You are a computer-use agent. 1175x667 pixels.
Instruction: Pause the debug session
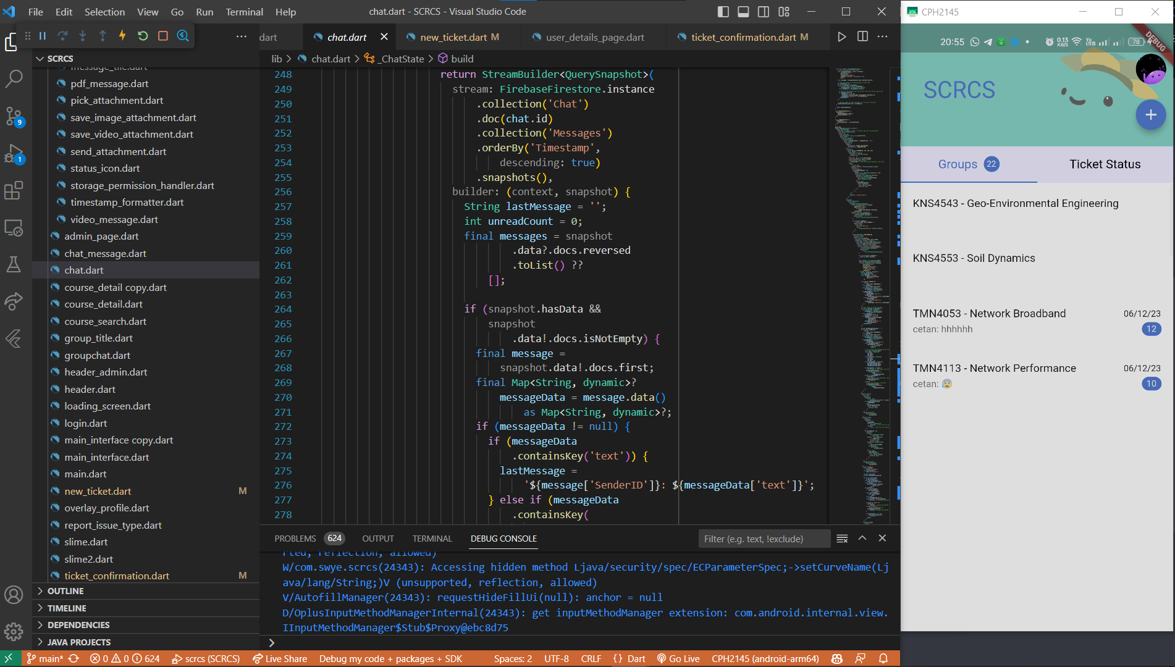click(43, 36)
